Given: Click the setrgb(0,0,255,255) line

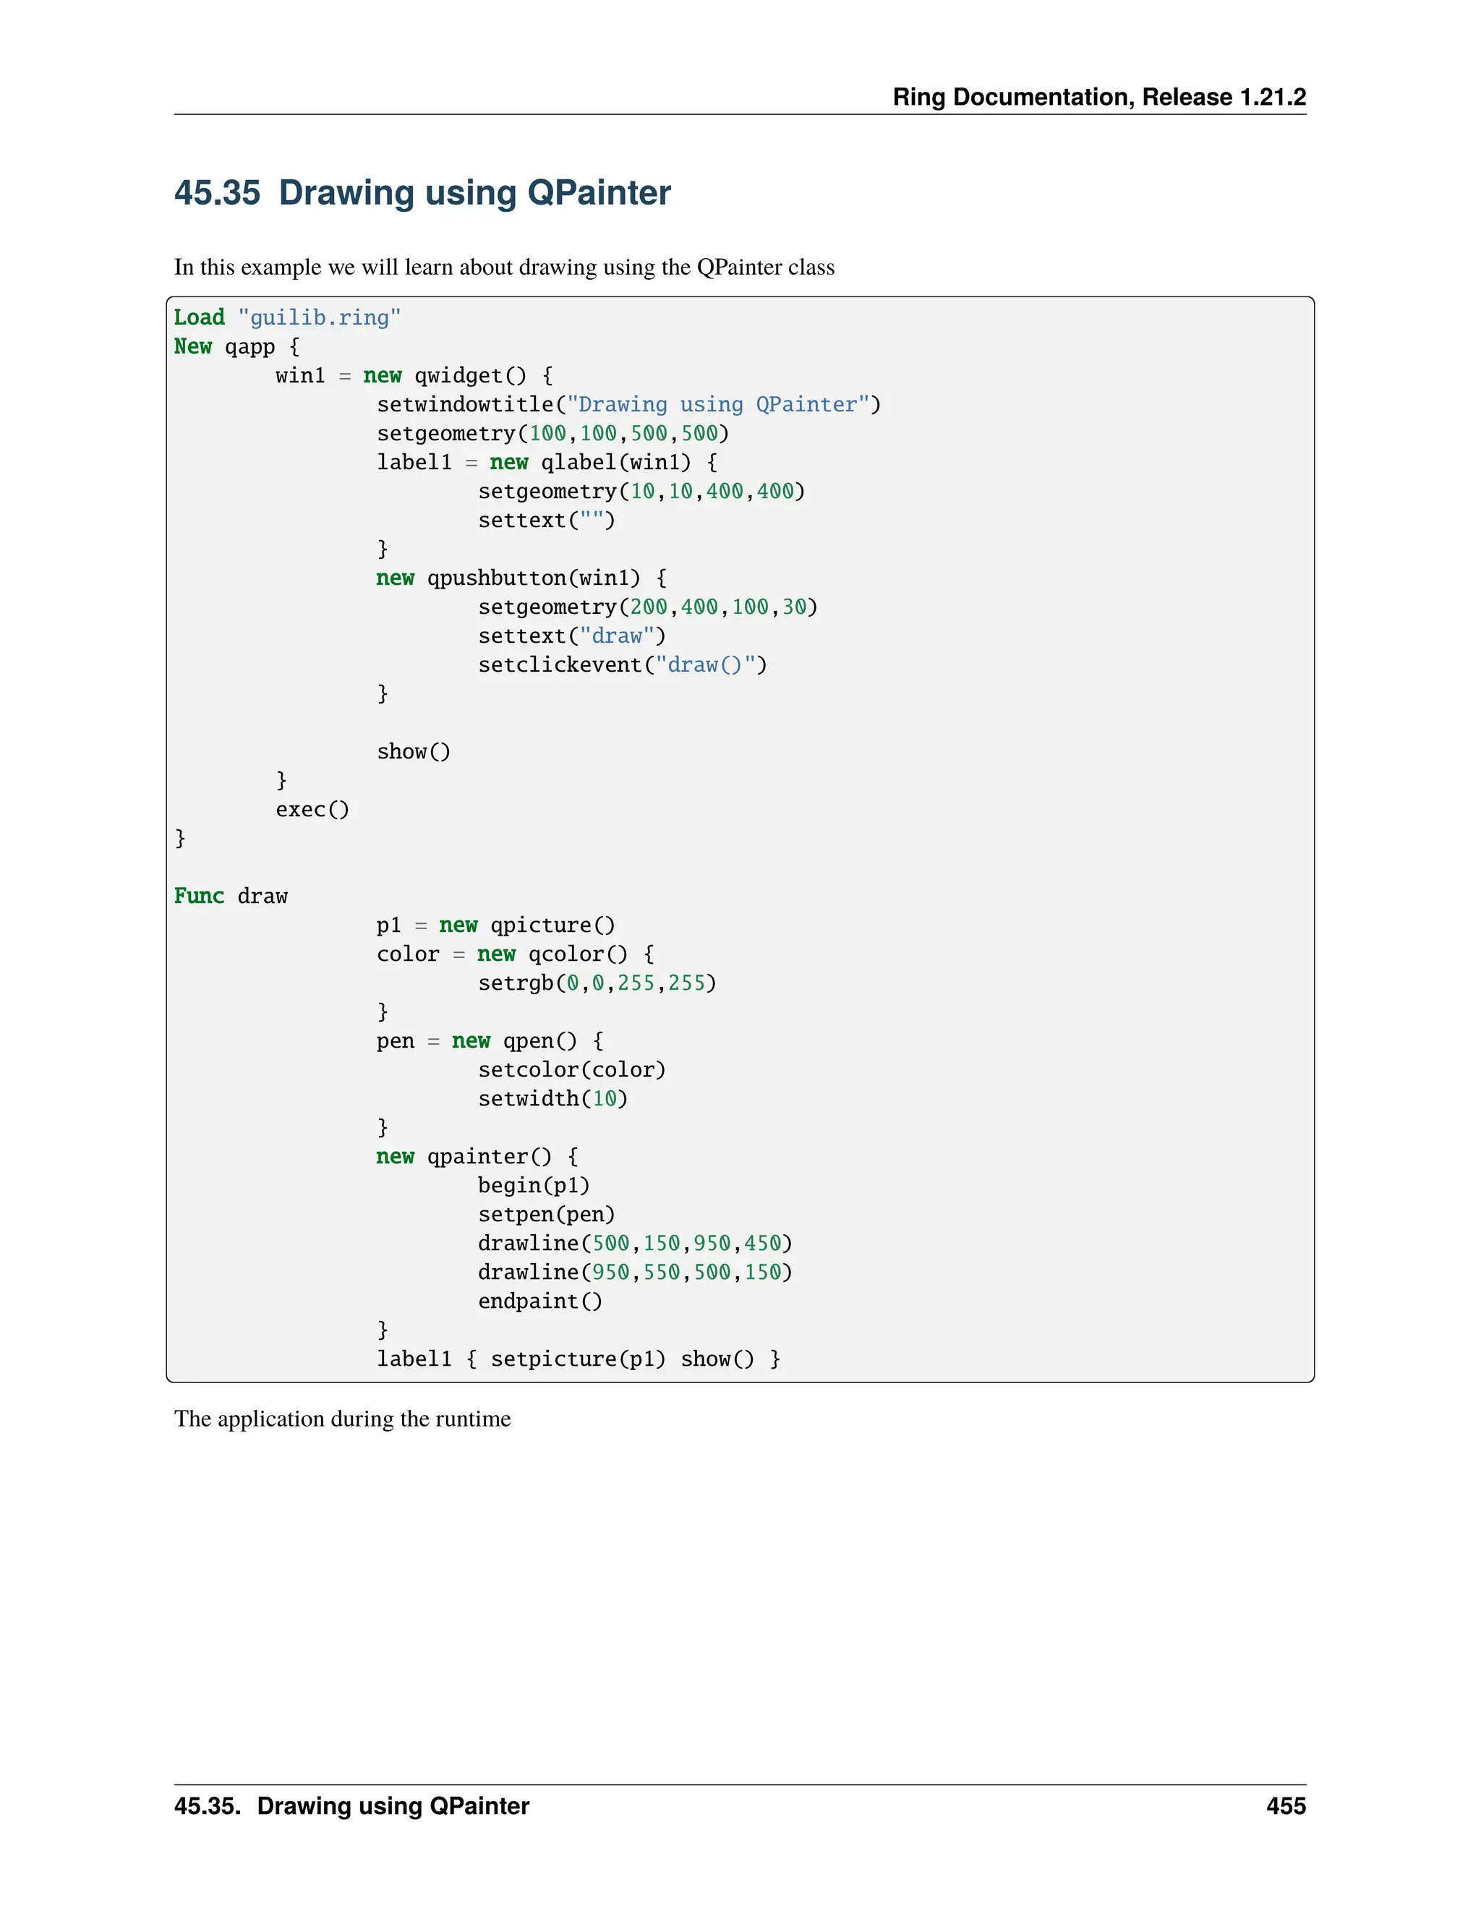Looking at the screenshot, I should click(597, 983).
